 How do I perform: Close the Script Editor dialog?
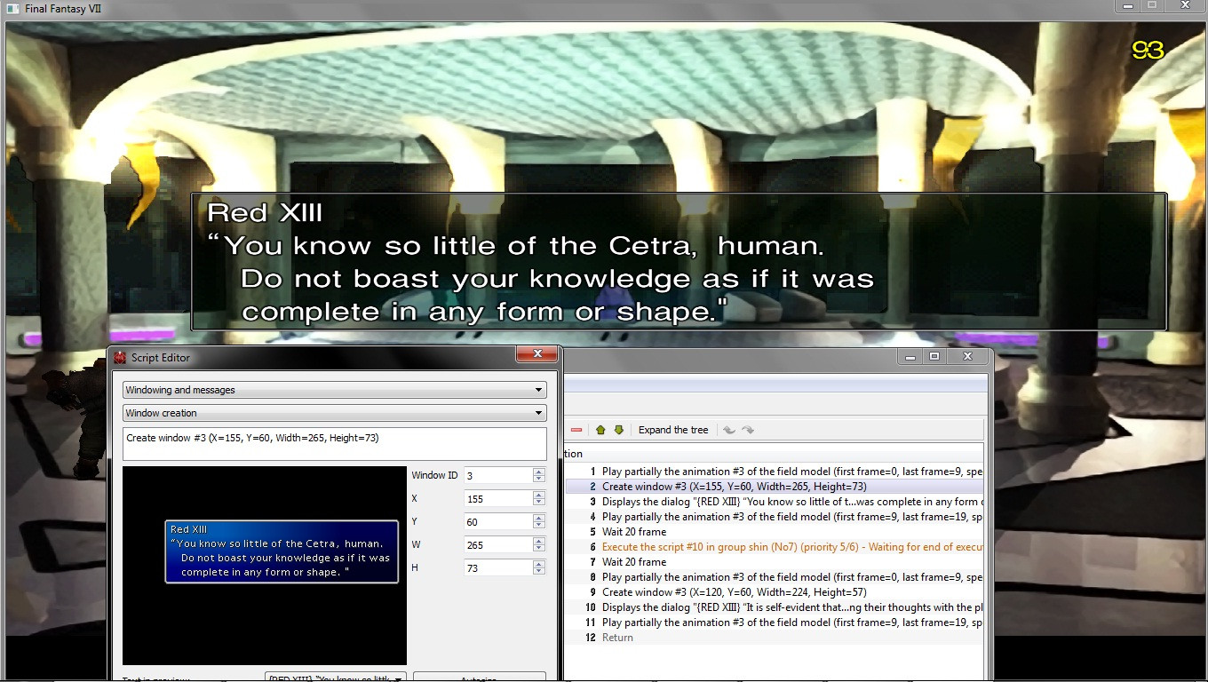[x=536, y=355]
